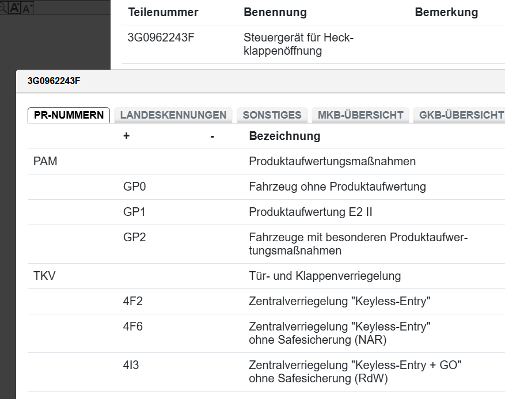Screen dimensions: 505x399
Task: Select the MKB-ÜBERSICHT tab
Action: coord(360,115)
